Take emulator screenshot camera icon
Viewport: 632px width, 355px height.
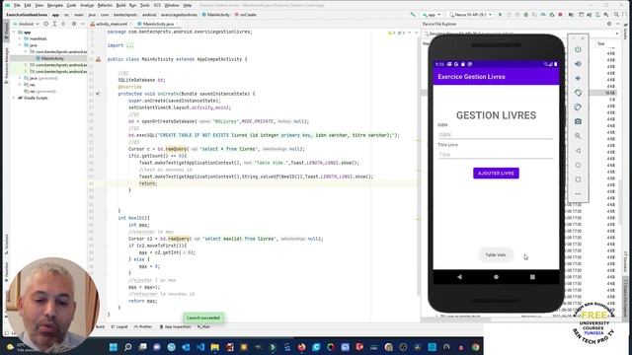point(578,121)
